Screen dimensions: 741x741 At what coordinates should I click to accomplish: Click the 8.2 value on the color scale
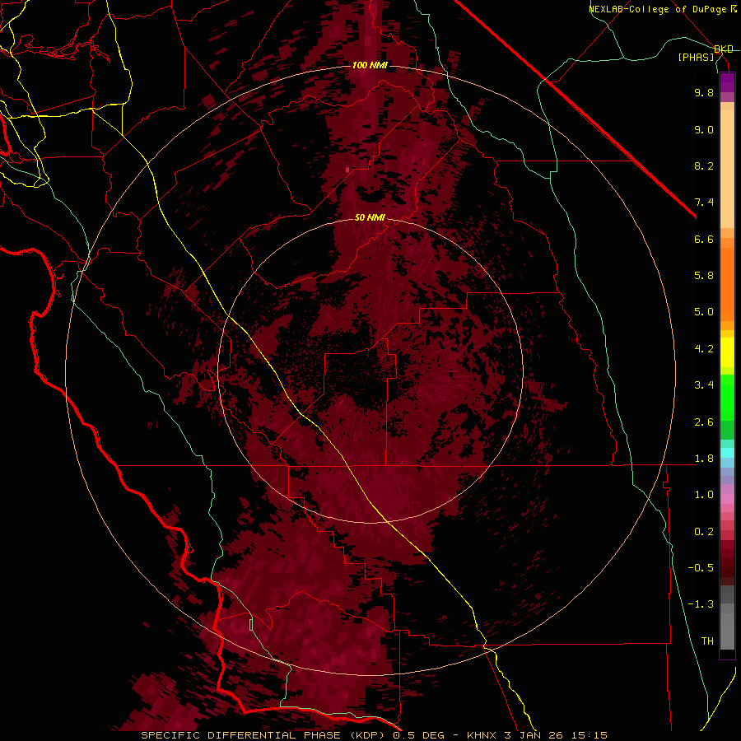(x=704, y=165)
